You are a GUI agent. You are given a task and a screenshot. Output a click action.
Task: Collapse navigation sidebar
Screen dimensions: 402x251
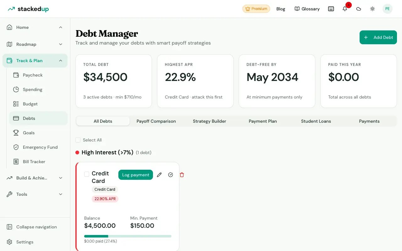tap(35, 227)
